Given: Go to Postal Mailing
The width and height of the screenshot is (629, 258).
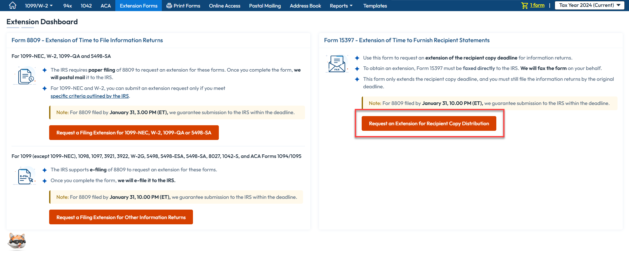Looking at the screenshot, I should 265,6.
